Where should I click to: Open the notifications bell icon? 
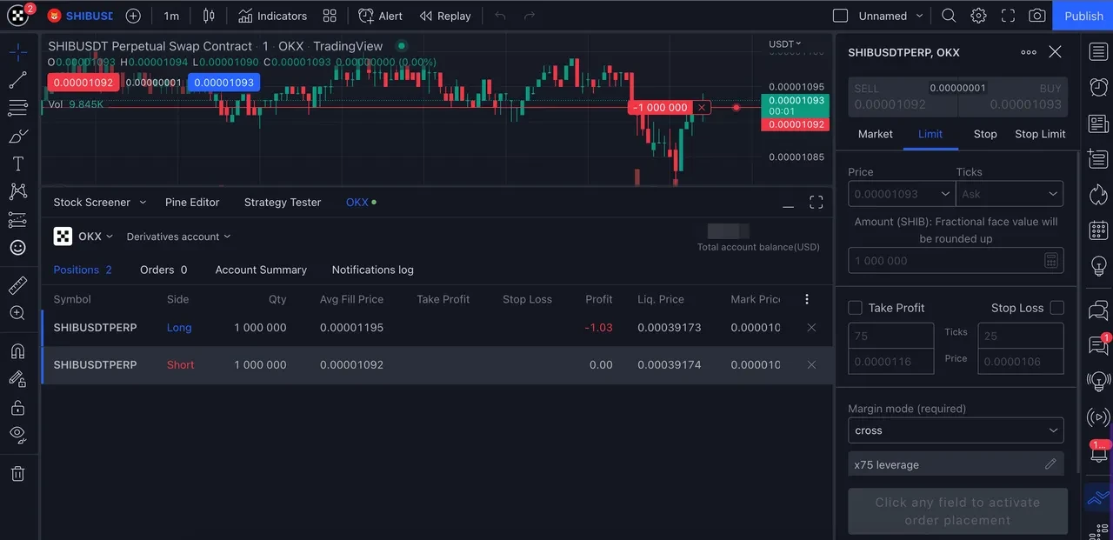(1098, 452)
